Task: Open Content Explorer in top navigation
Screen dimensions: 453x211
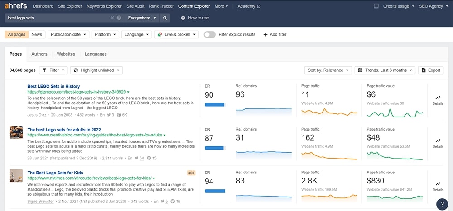Action: pos(194,6)
